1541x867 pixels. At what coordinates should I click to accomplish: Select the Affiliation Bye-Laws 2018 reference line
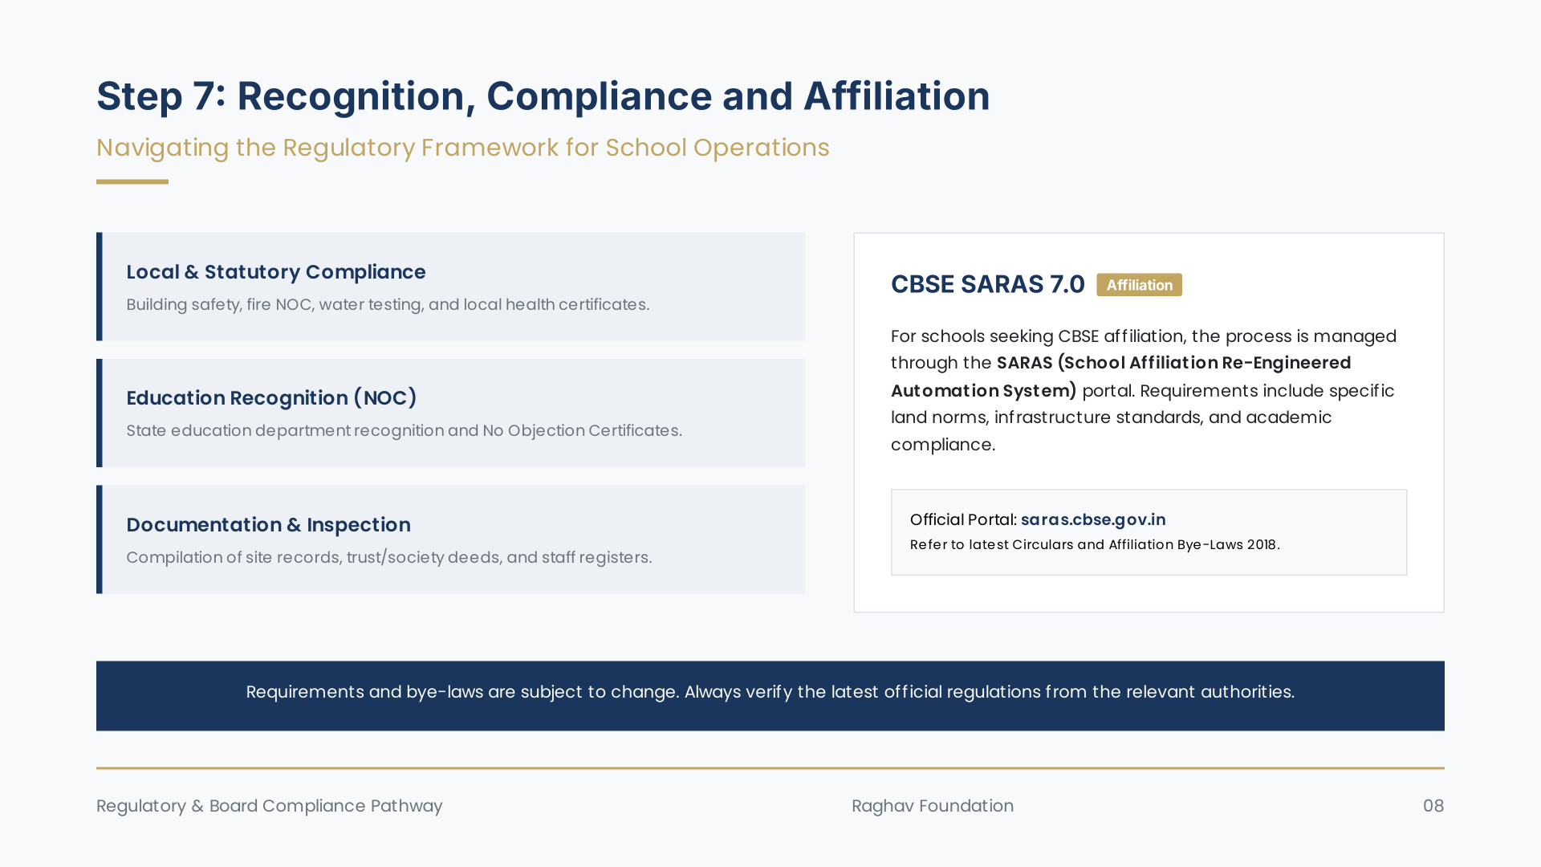1095,544
